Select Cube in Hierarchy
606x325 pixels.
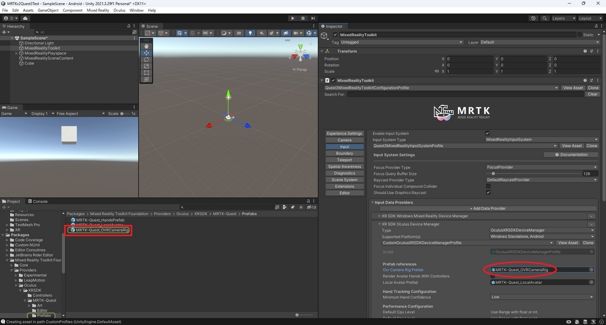[29, 63]
